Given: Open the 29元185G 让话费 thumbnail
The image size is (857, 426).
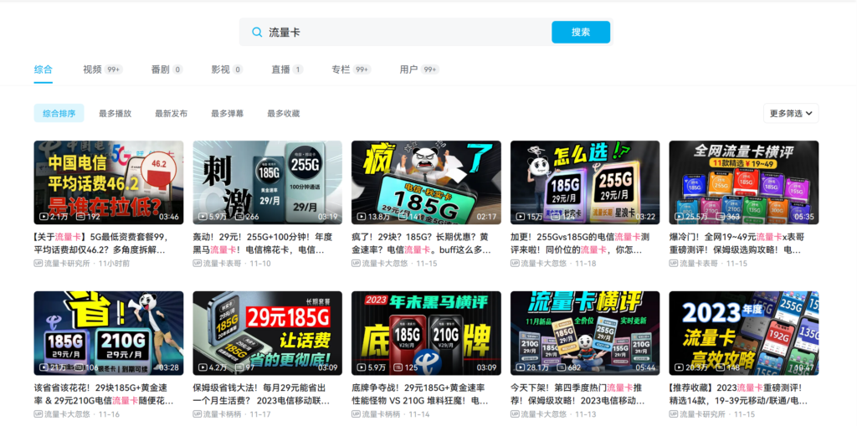Looking at the screenshot, I should click(x=267, y=333).
